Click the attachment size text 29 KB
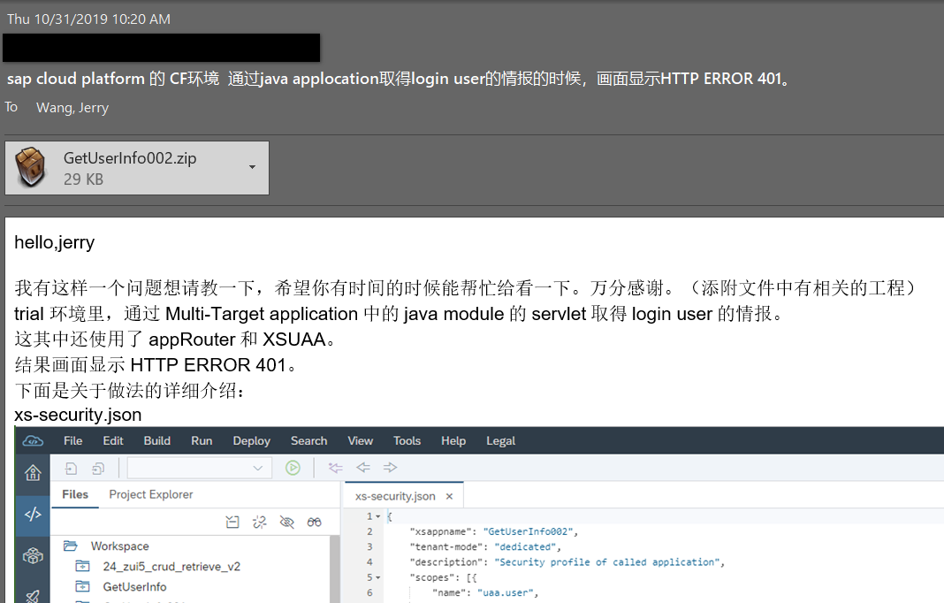Screen dimensions: 944x603 pyautogui.click(x=83, y=179)
